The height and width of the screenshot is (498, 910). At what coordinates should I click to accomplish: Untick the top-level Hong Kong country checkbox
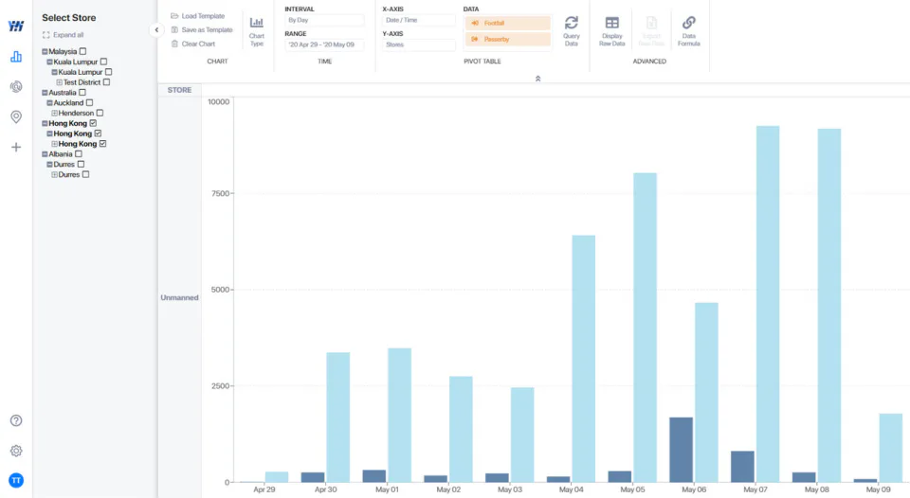tap(93, 123)
